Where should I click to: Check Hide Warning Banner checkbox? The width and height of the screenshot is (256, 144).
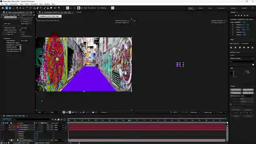[20, 51]
